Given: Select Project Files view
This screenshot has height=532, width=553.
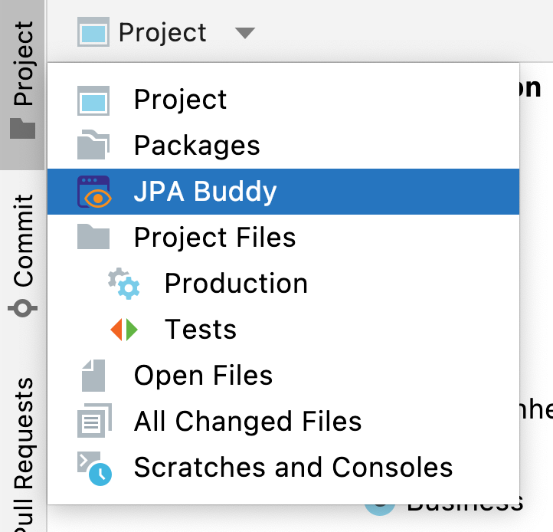Looking at the screenshot, I should [x=214, y=238].
